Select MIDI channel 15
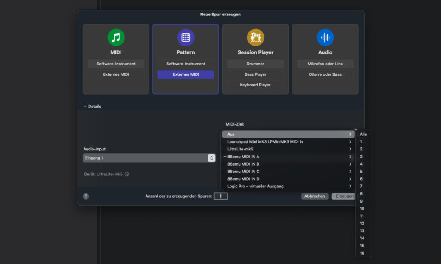This screenshot has width=441, height=264. point(363,246)
